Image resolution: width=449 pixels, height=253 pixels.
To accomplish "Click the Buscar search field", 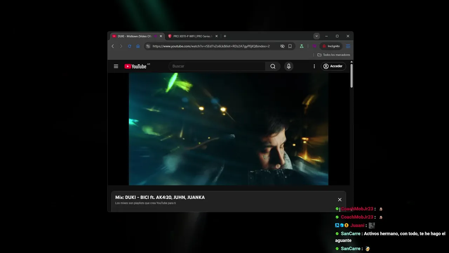I will coord(217,66).
